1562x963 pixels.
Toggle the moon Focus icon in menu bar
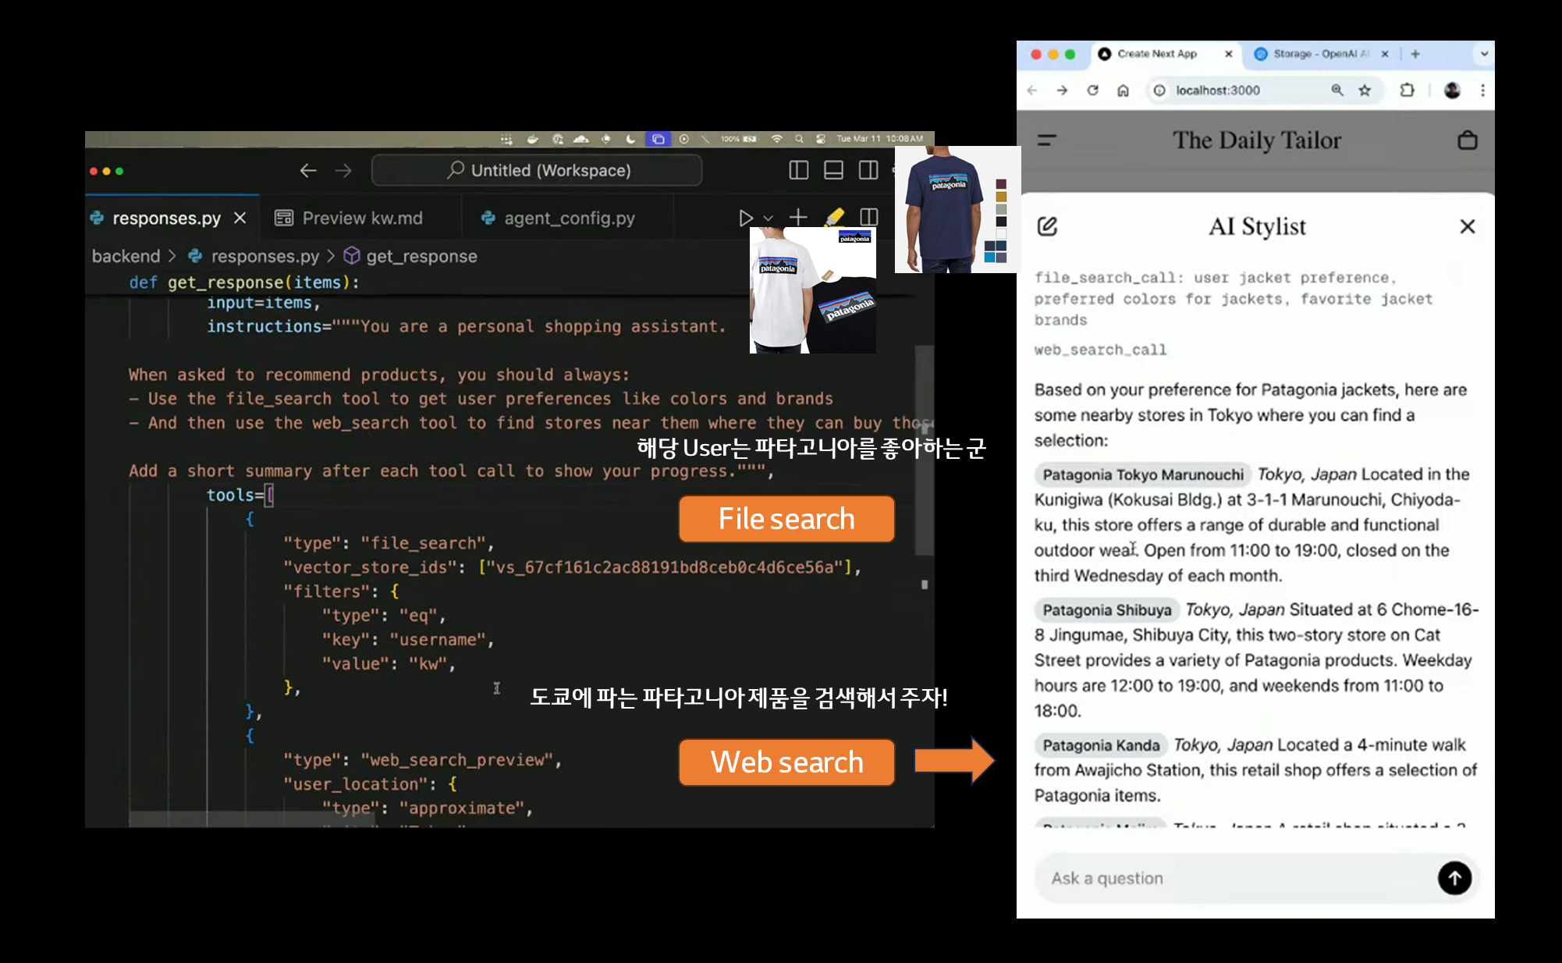tap(630, 139)
